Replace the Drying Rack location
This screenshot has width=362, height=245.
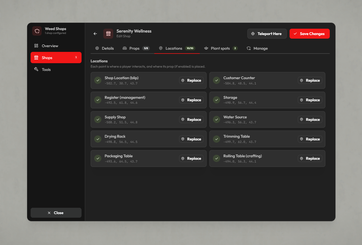pos(191,139)
